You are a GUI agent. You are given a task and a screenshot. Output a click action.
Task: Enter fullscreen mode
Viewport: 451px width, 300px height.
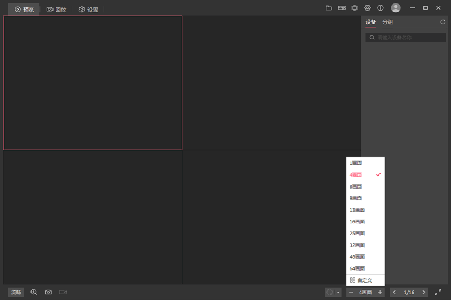(438, 292)
